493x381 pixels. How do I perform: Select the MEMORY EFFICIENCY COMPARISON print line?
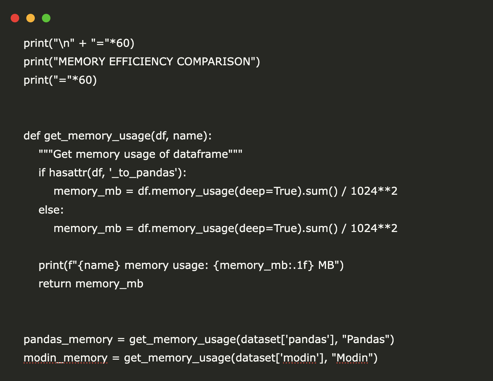(142, 62)
